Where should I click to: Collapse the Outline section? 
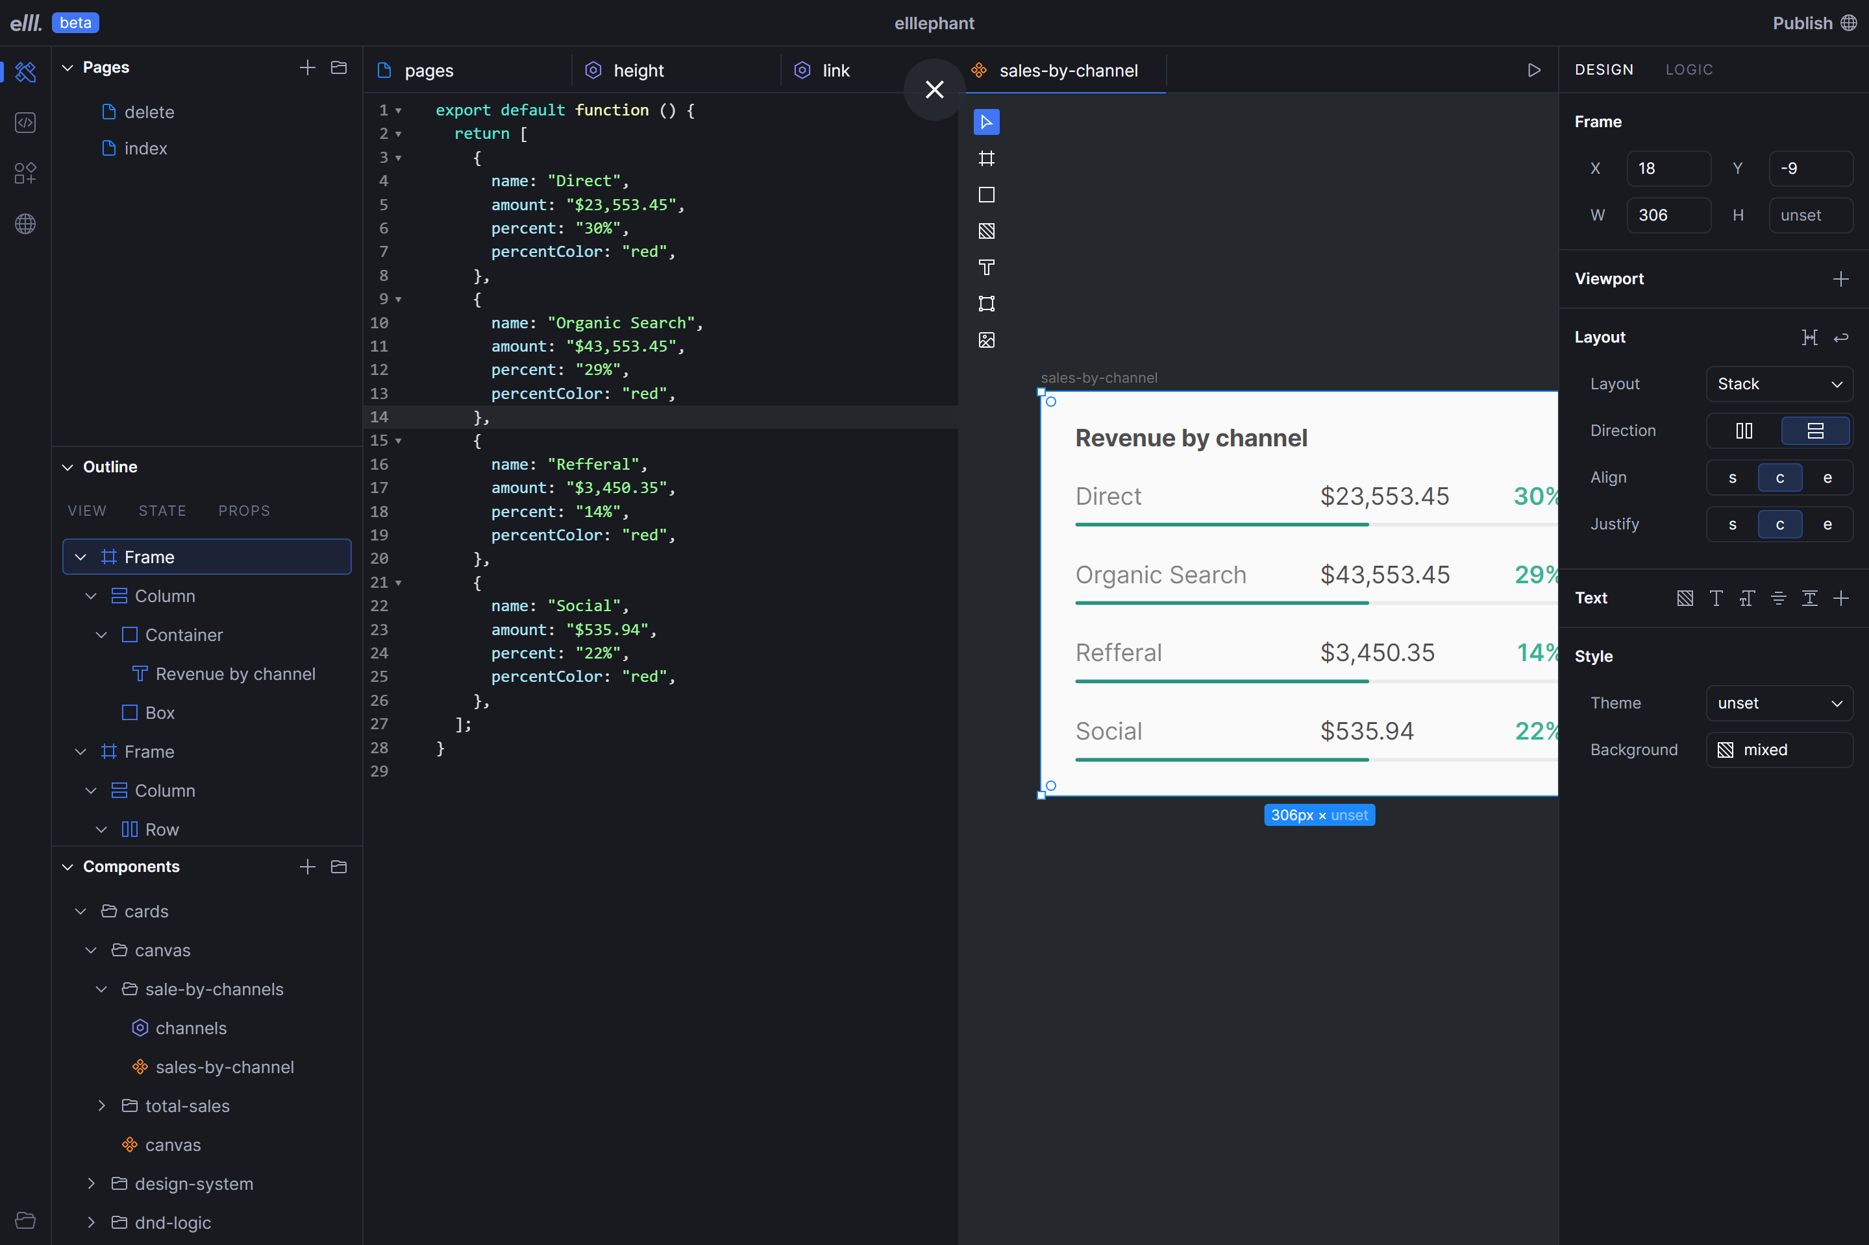click(68, 468)
